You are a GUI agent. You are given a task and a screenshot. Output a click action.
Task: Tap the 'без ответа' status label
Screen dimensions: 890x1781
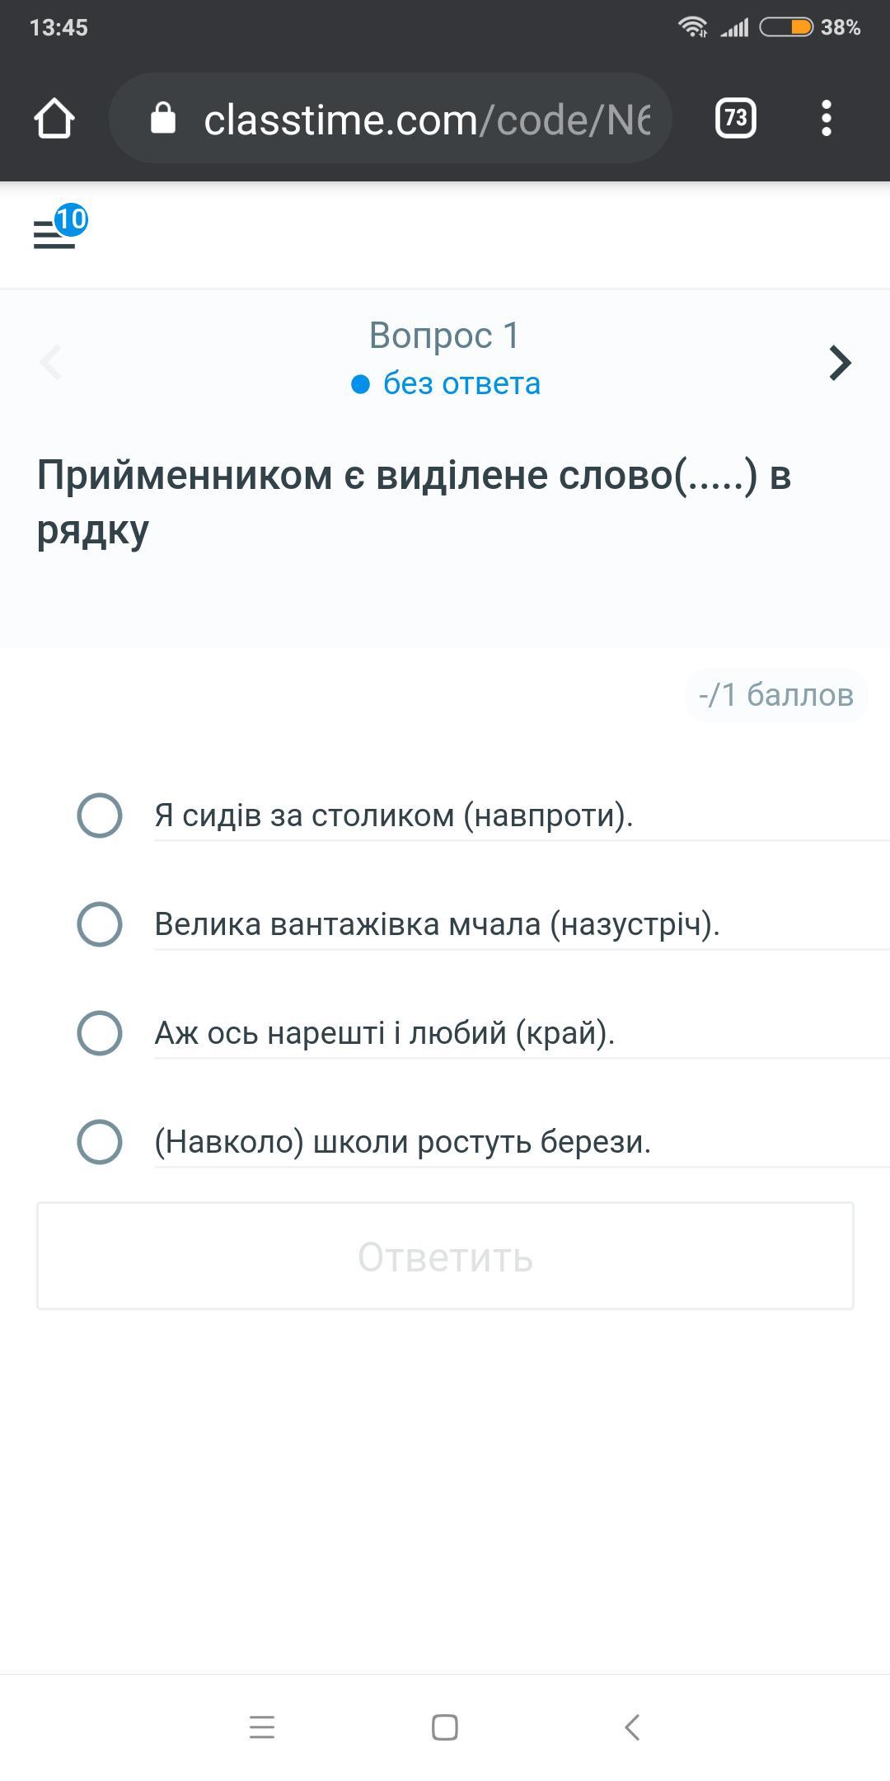tap(461, 383)
